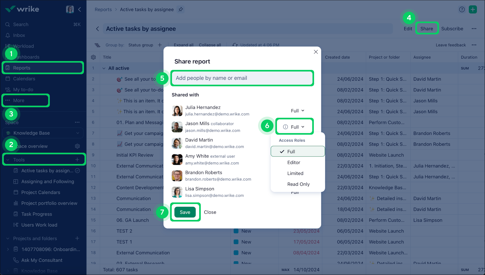Click the Search icon in the sidebar
485x275 pixels.
[8, 24]
